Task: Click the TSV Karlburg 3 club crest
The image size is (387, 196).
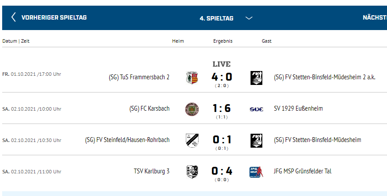Action: [192, 171]
